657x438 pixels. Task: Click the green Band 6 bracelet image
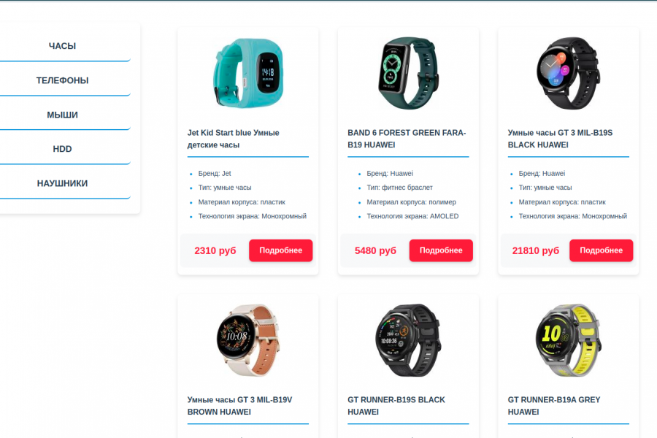pos(408,73)
